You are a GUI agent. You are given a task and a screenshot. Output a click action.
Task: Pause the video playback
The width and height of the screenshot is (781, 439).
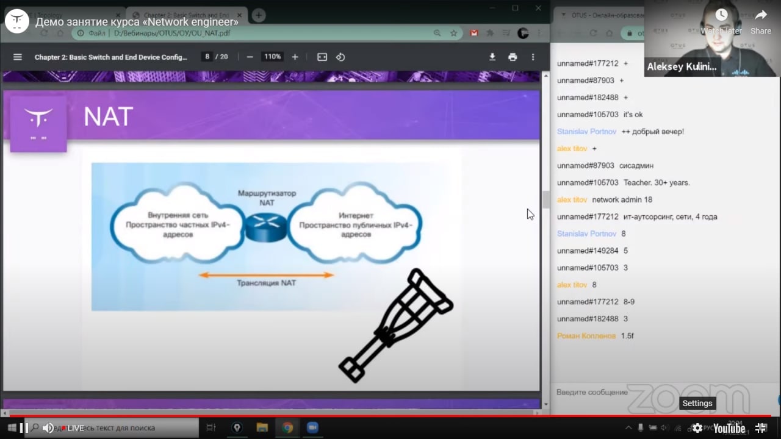coord(24,428)
